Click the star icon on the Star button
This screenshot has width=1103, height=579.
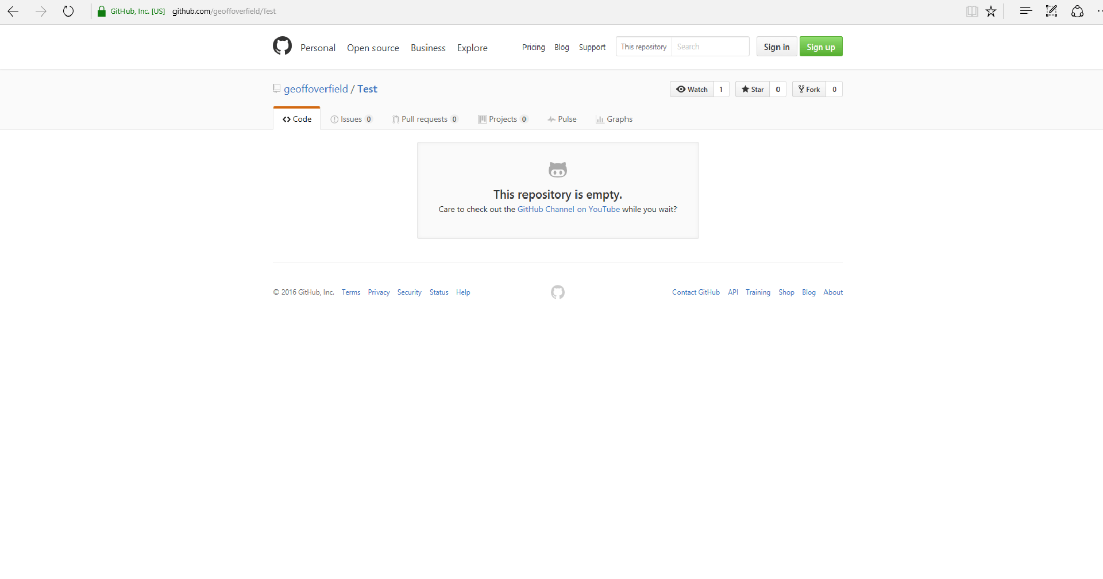pos(745,89)
